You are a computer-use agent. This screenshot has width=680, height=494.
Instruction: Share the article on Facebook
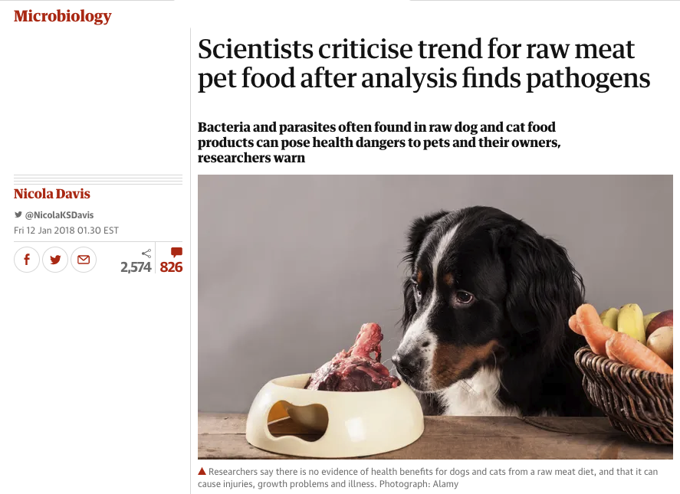(x=27, y=260)
